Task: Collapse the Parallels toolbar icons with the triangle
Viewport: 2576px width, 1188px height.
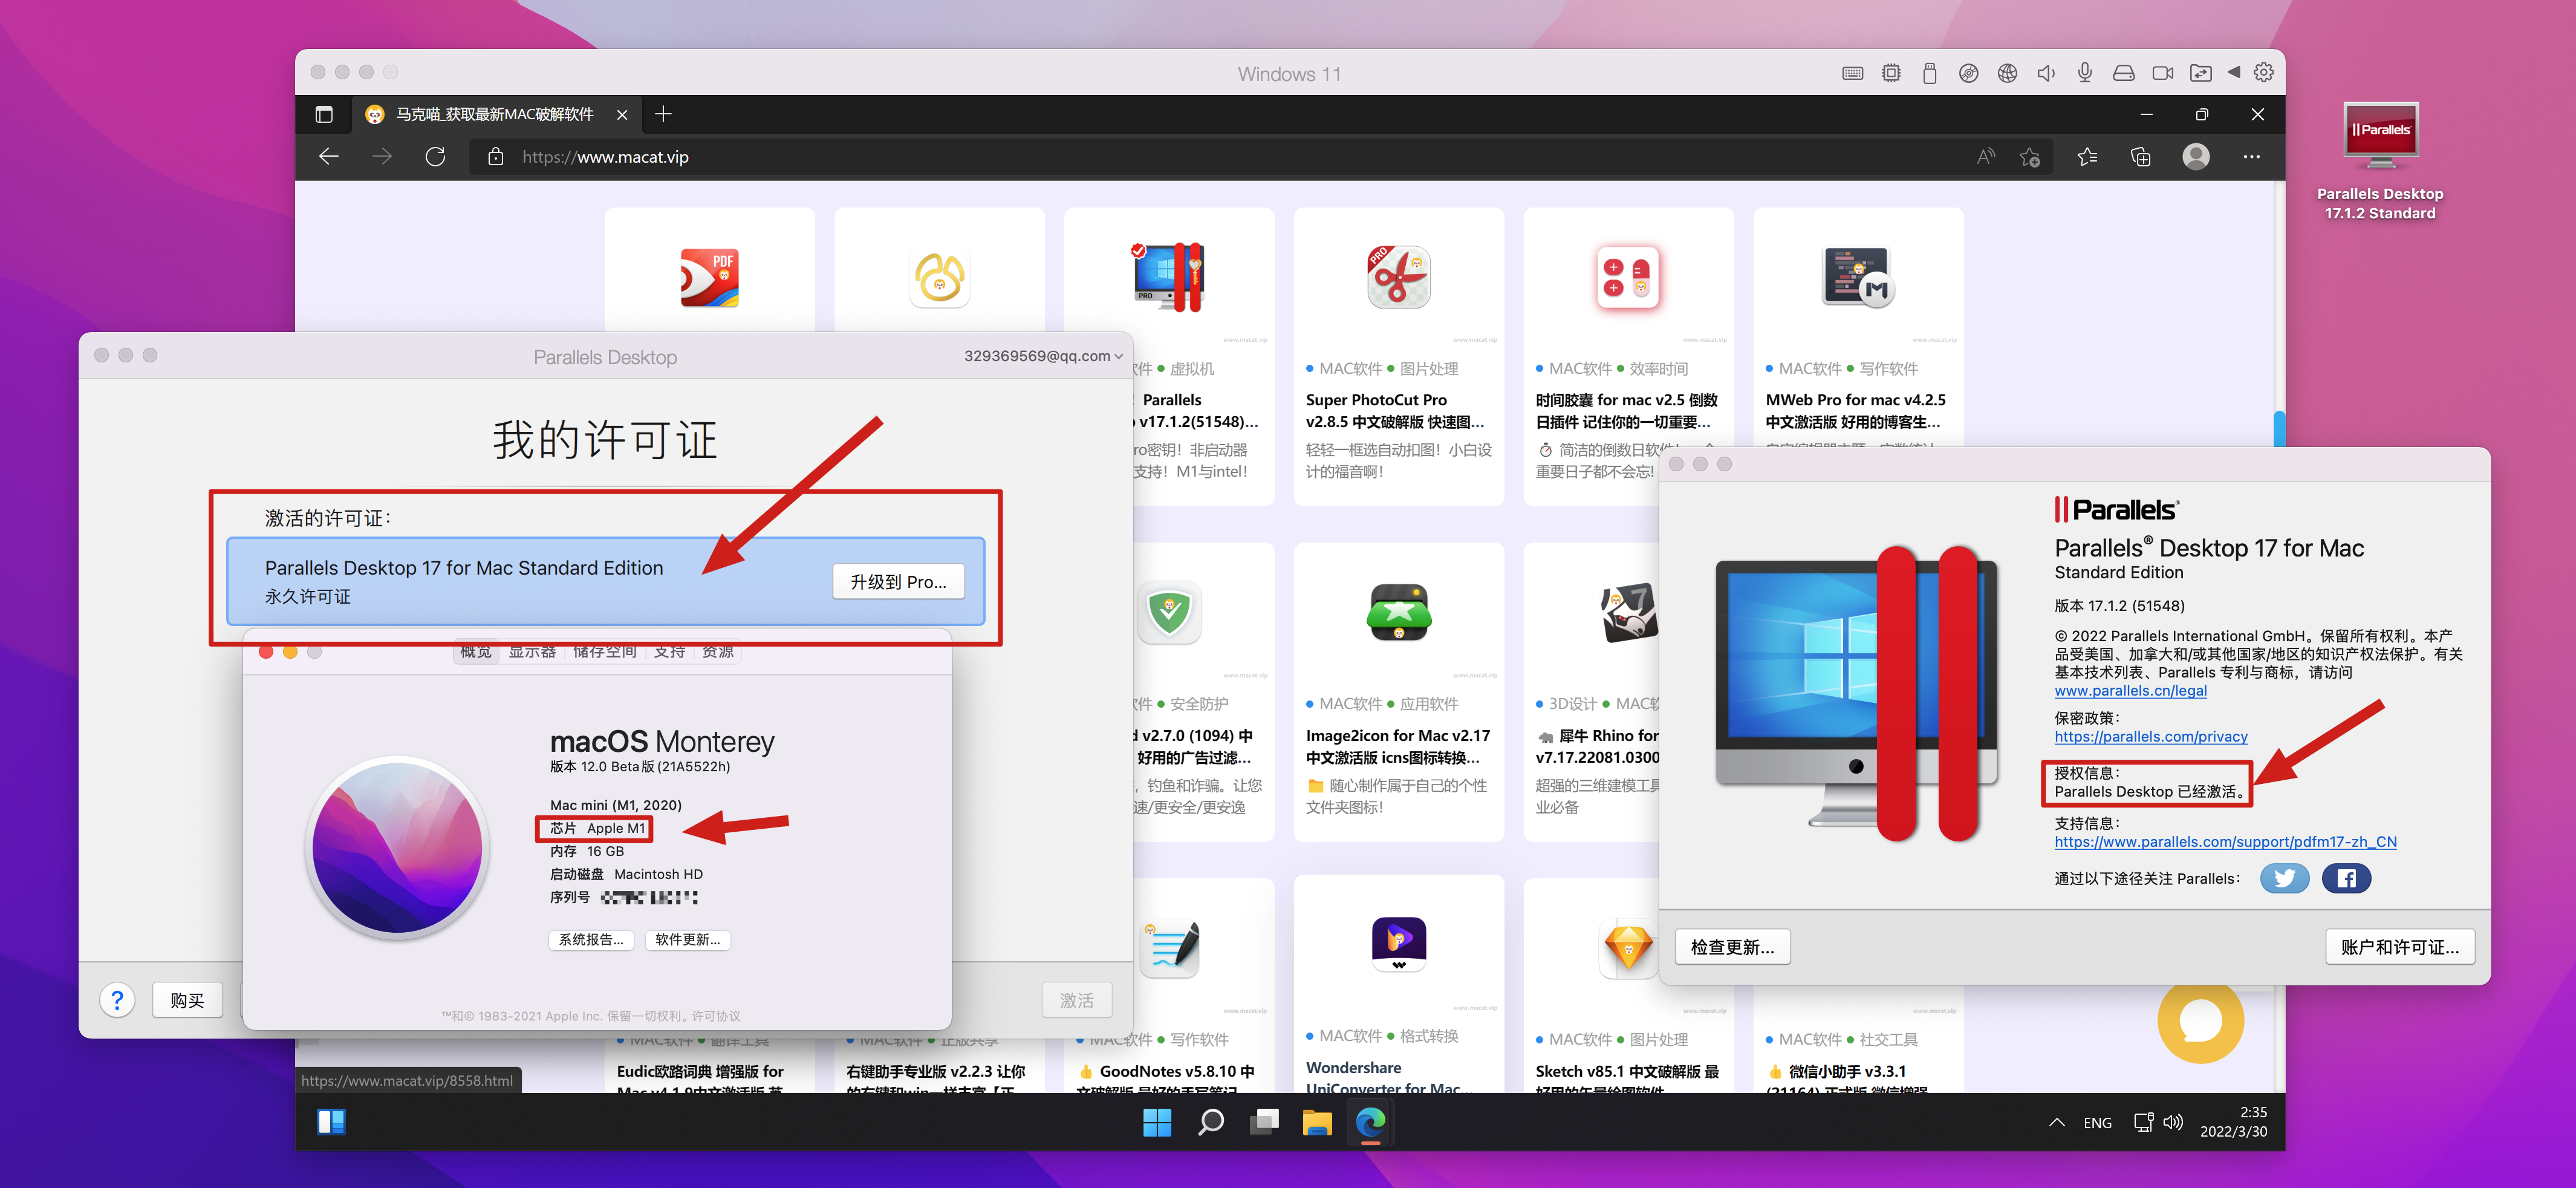Action: (x=2234, y=72)
